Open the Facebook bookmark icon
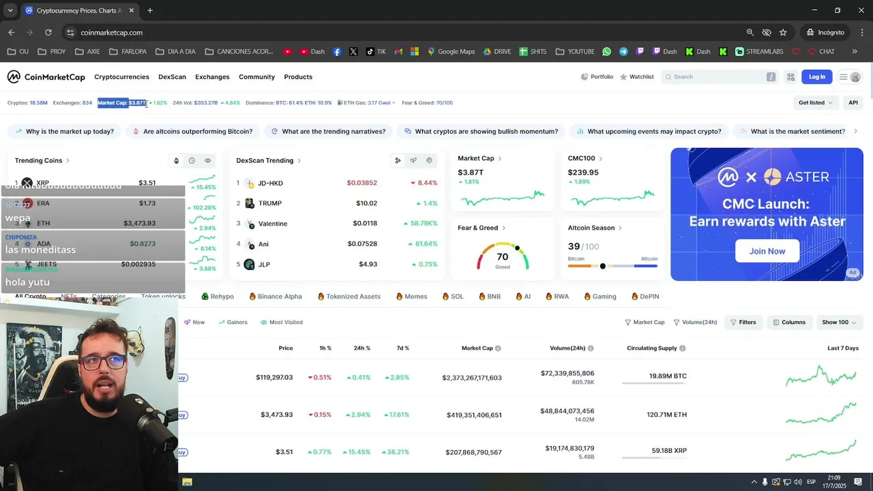This screenshot has width=873, height=491. pos(338,51)
